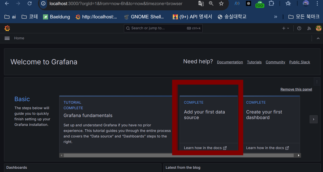Screen dimensions: 323x172
Task: Open the hamburger navigation menu
Action: coord(7,38)
